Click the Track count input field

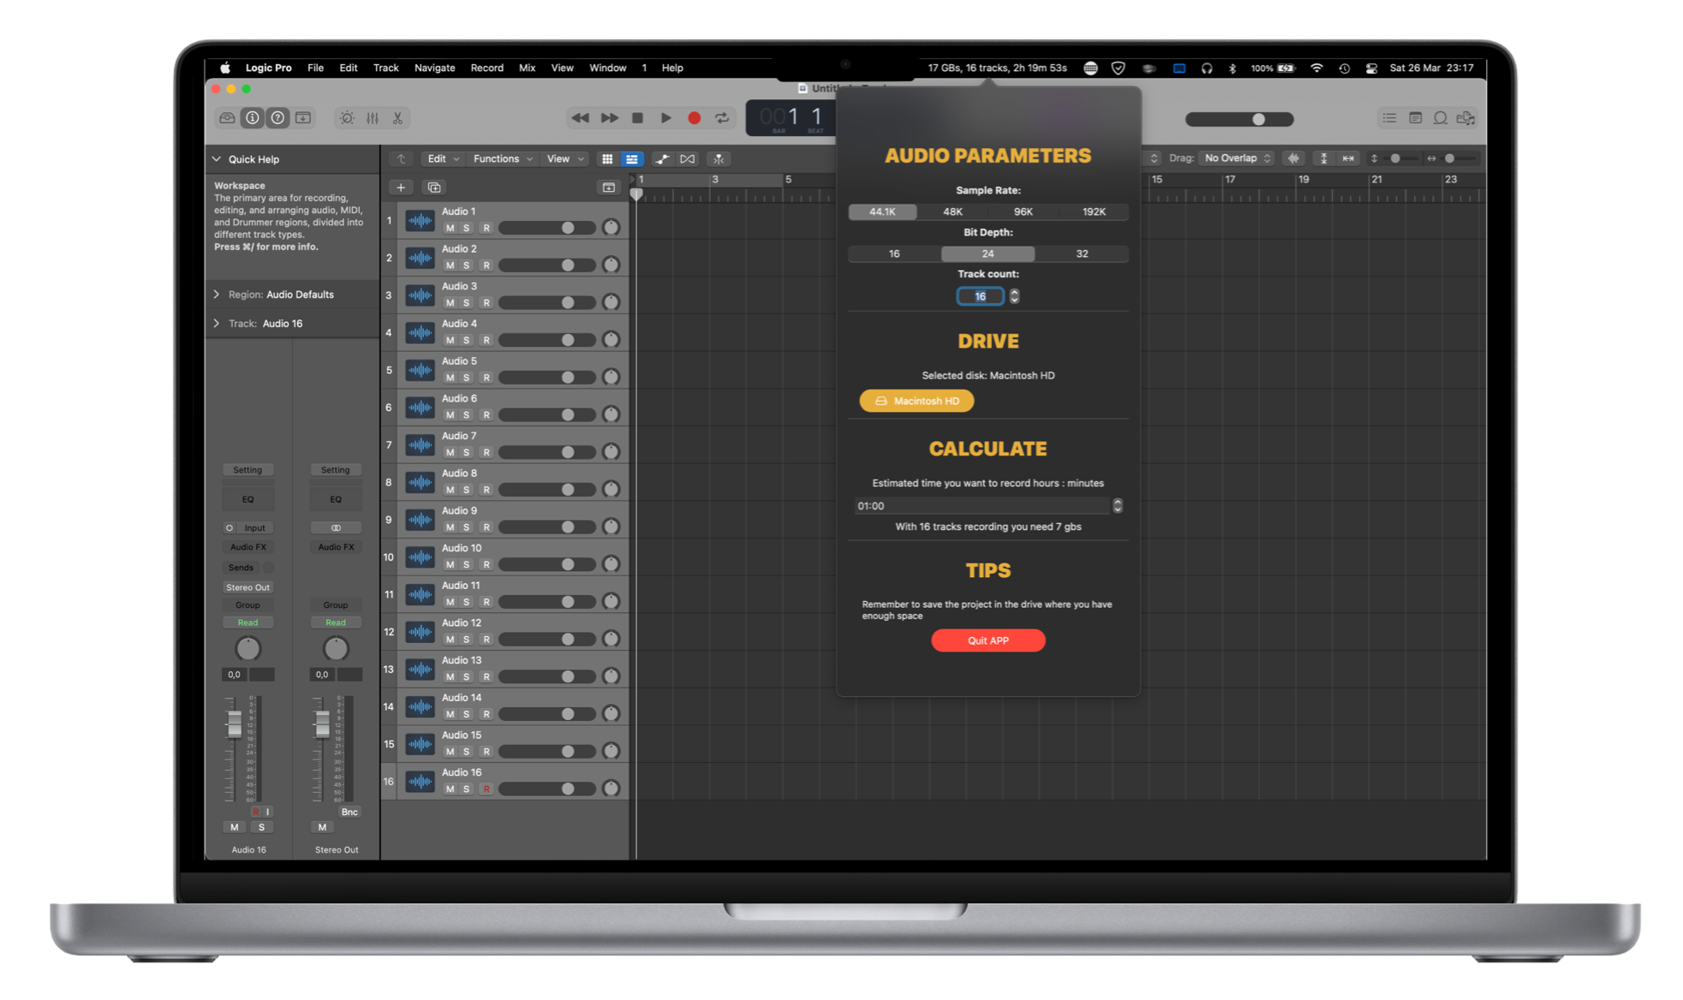click(x=981, y=296)
